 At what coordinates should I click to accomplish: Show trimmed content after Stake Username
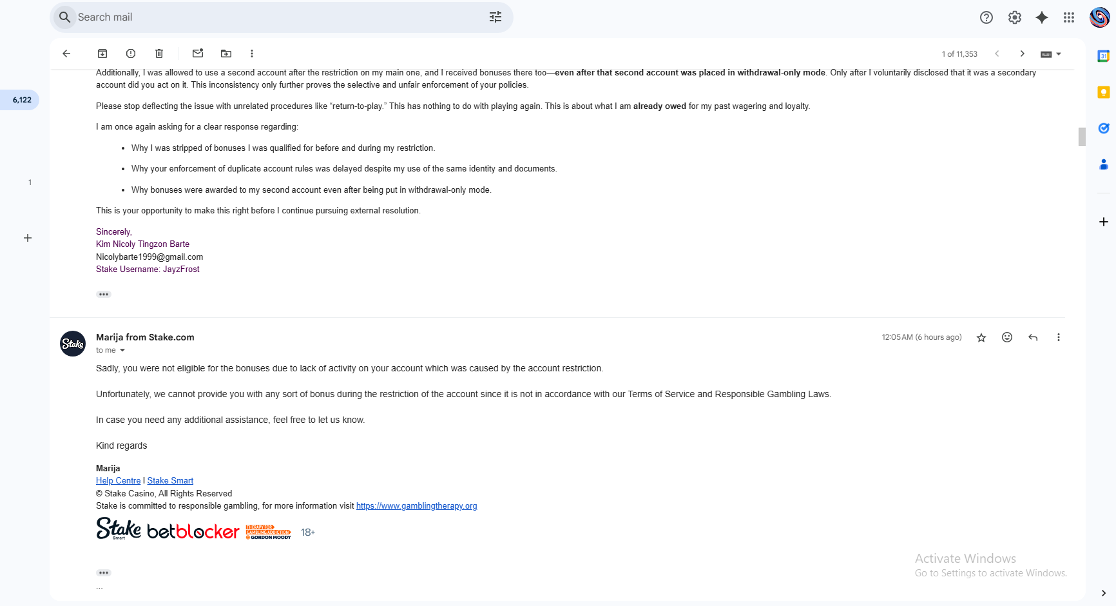[x=104, y=295]
